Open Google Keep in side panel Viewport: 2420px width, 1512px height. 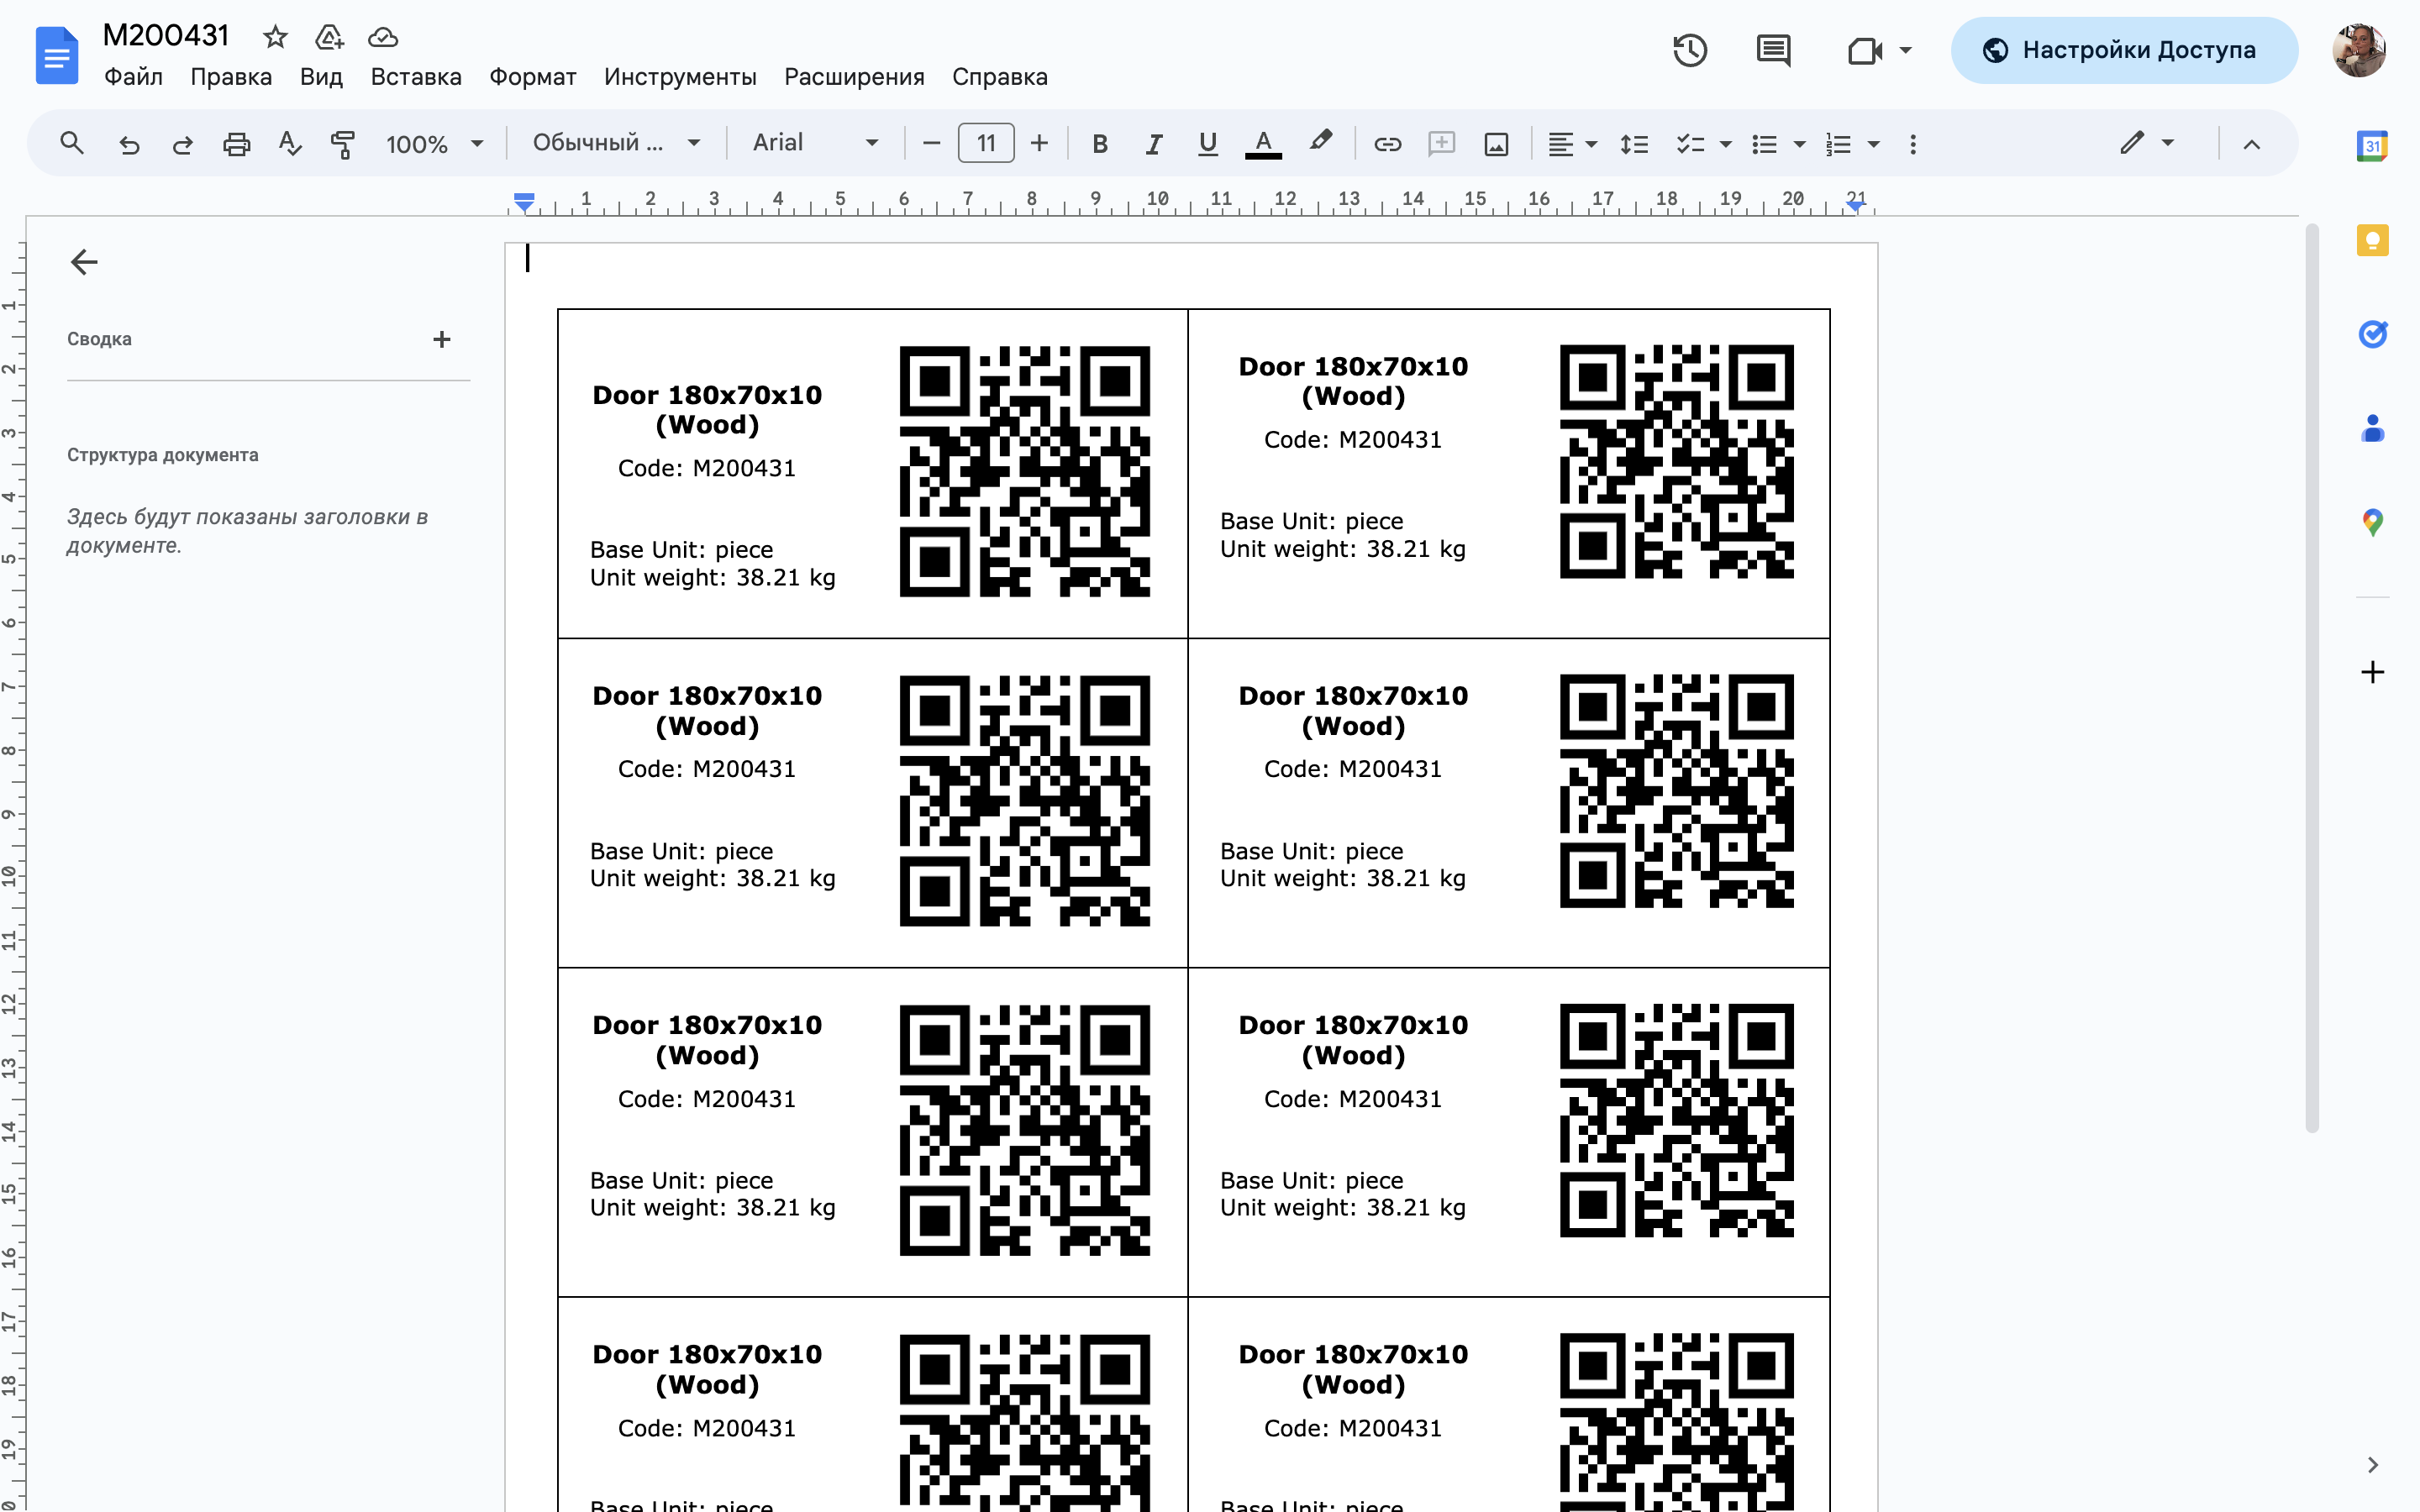tap(2372, 240)
